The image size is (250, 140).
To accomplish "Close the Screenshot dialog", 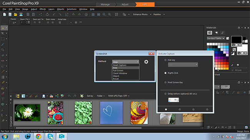I will [x=151, y=54].
